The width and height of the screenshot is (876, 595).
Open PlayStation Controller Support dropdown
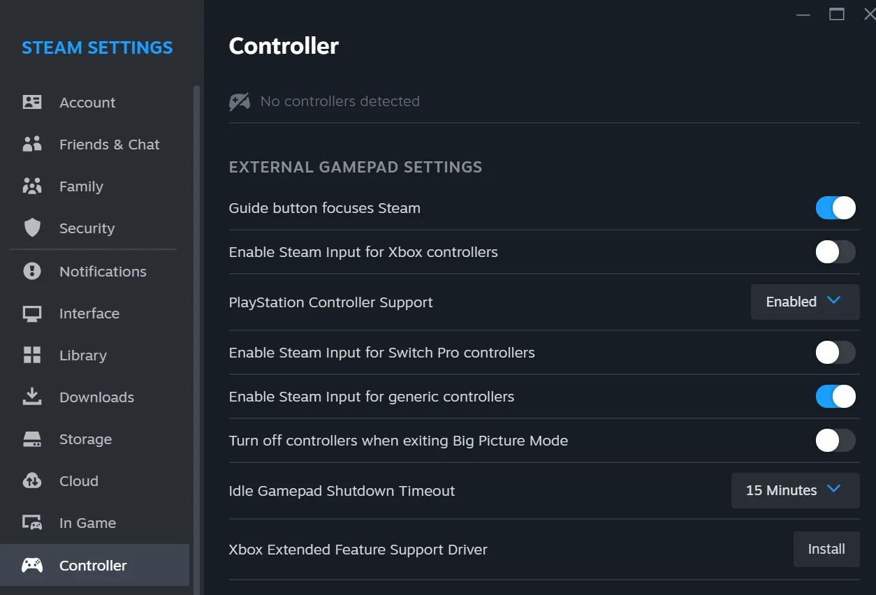click(805, 302)
